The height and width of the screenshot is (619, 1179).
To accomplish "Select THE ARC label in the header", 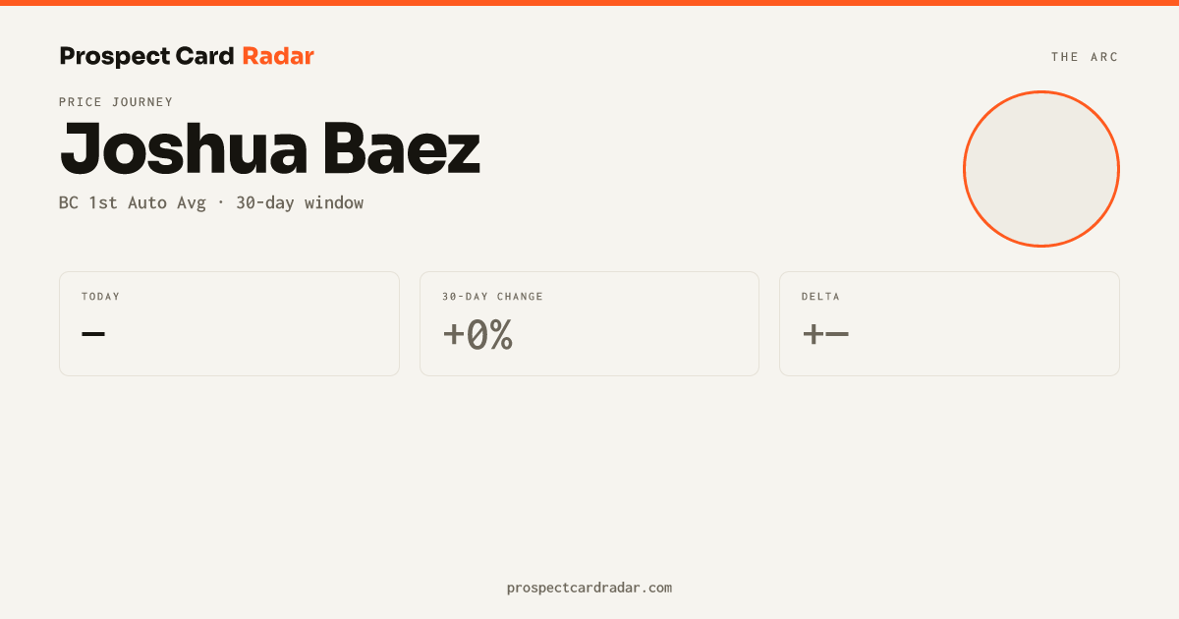I will (1085, 57).
